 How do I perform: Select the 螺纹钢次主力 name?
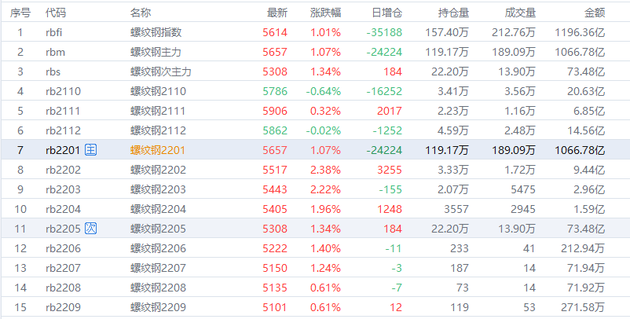pyautogui.click(x=160, y=71)
